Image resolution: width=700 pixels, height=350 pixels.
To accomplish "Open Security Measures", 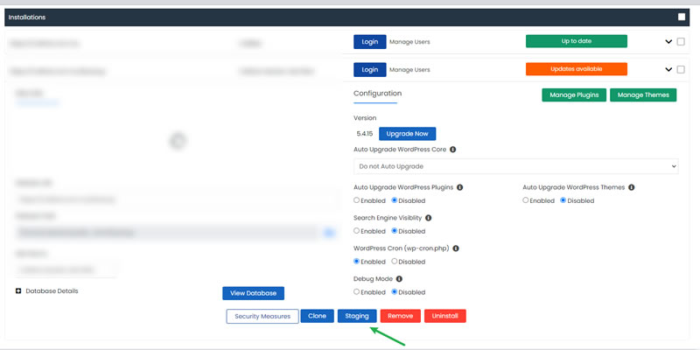I will point(262,316).
